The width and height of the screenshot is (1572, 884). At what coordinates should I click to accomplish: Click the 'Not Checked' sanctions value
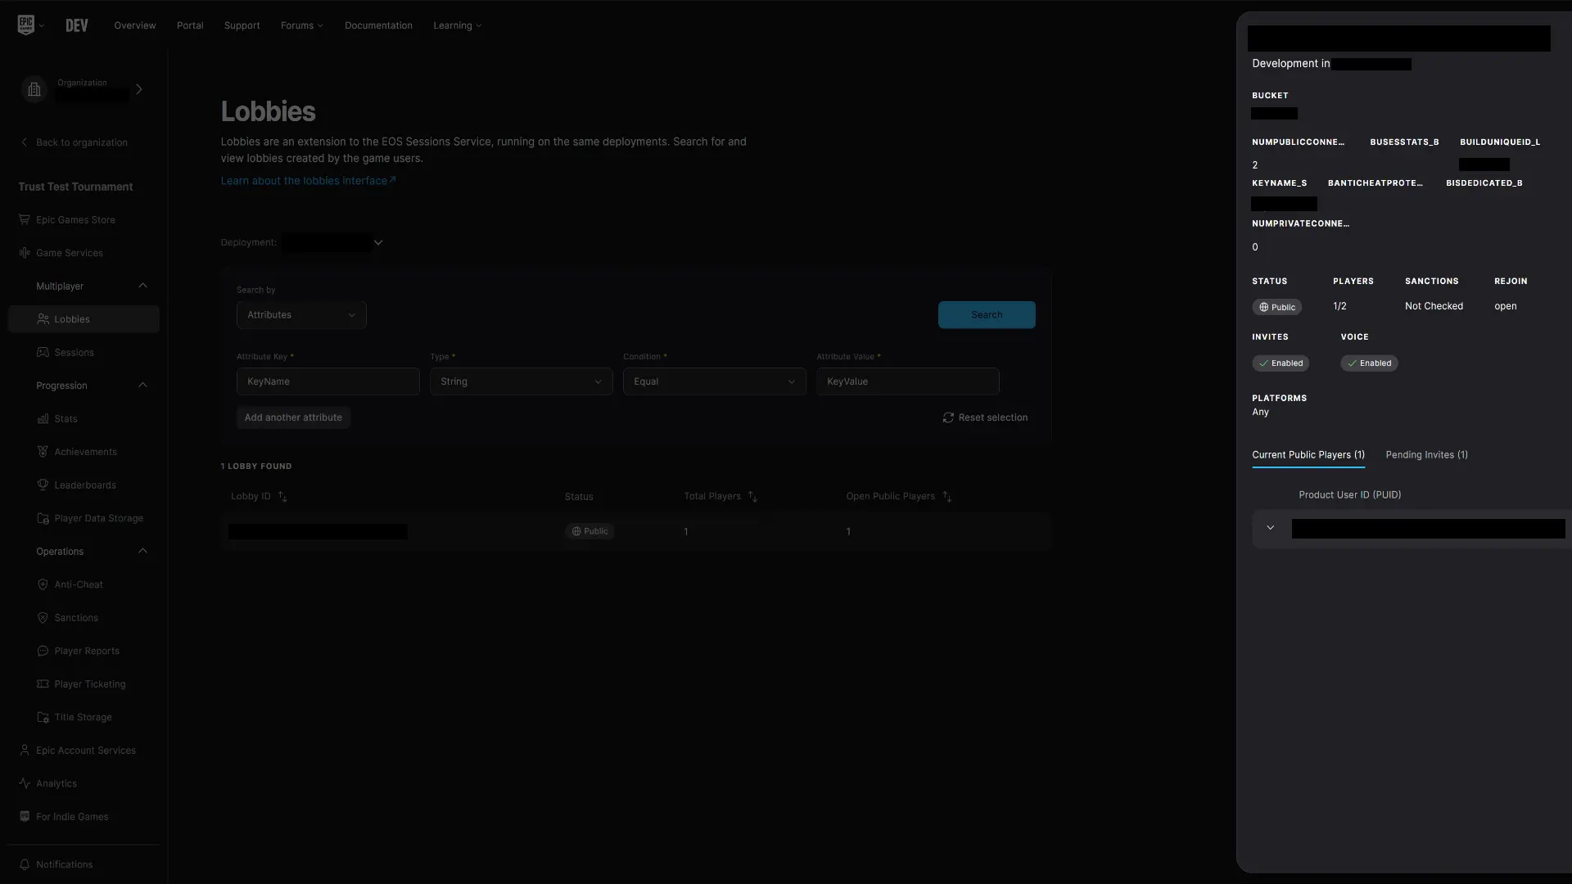[x=1434, y=306]
